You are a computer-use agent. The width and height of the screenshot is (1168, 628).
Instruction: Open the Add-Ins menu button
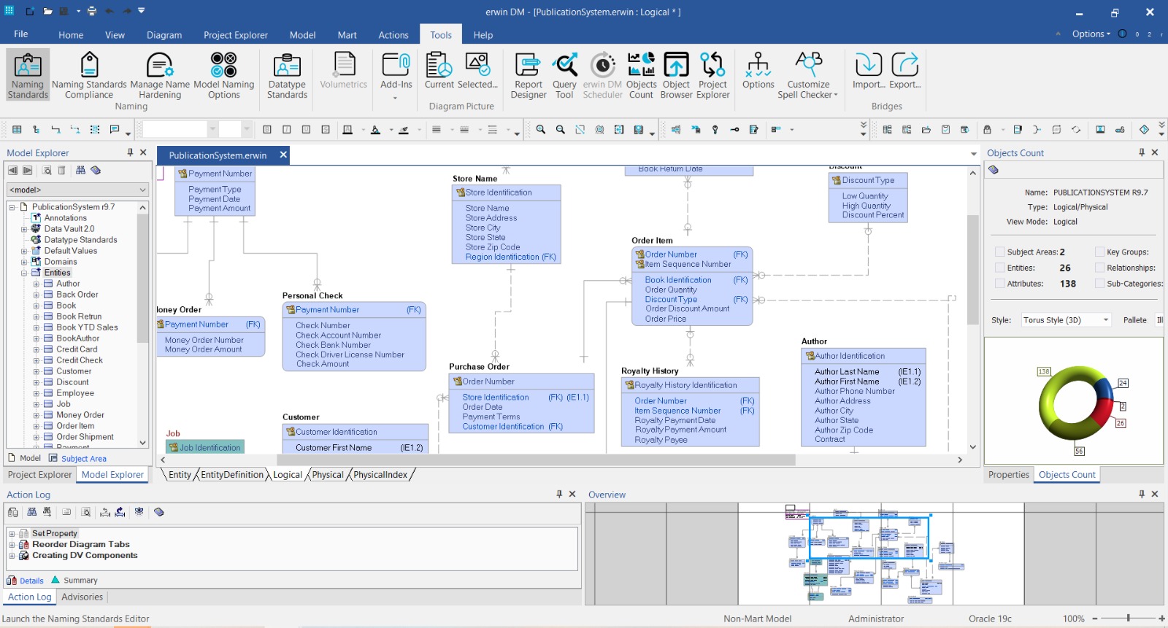[x=396, y=75]
